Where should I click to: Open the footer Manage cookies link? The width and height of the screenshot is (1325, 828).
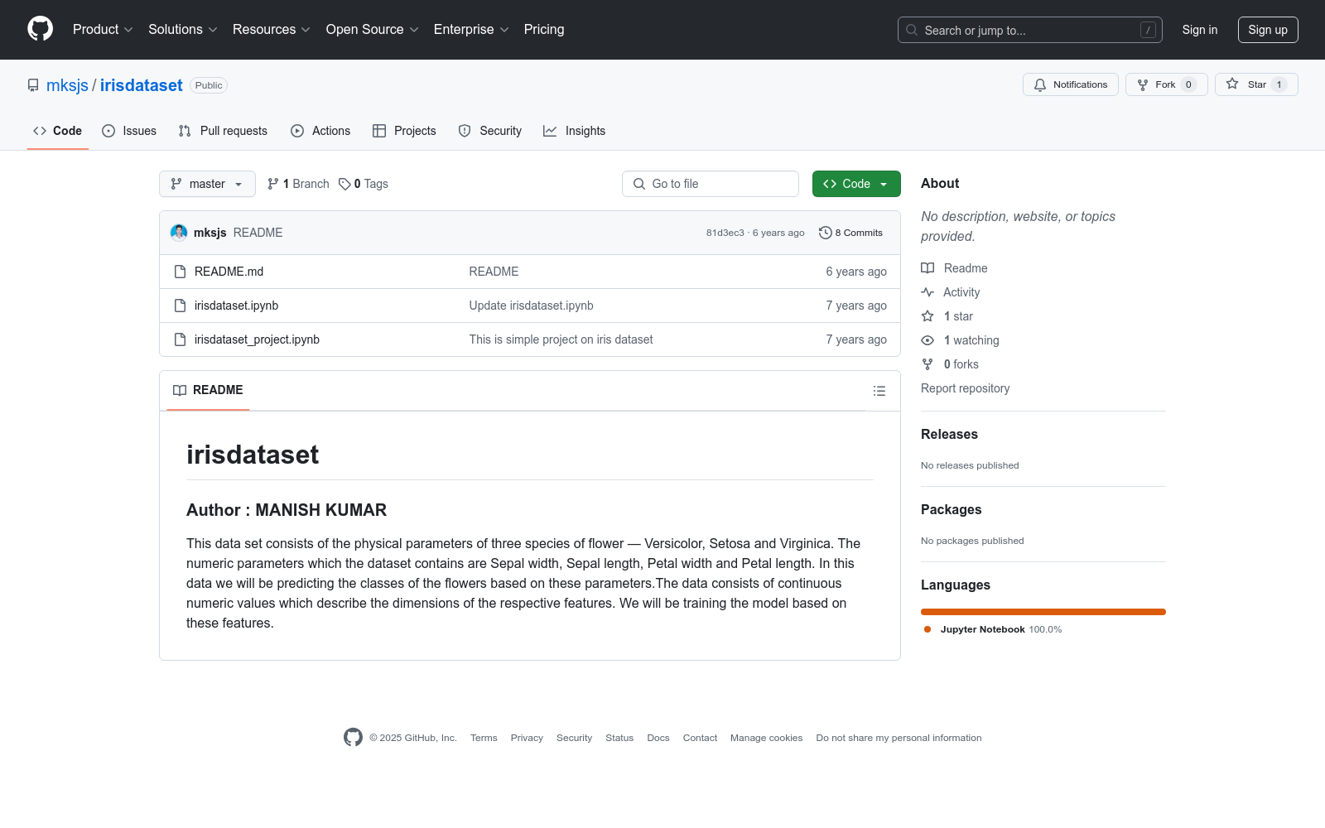point(766,738)
